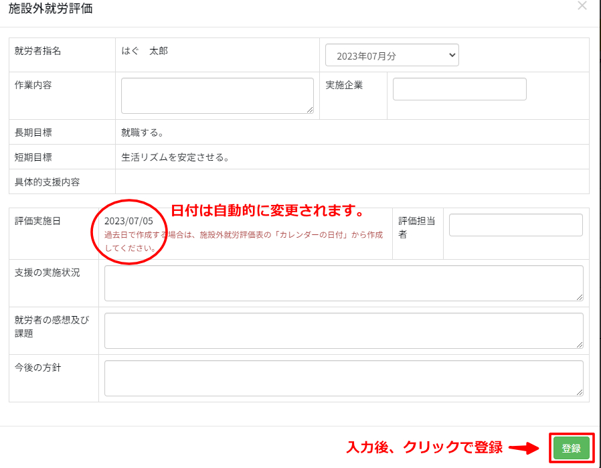Click the worker name はぐ 太郎
601x468 pixels.
click(145, 51)
